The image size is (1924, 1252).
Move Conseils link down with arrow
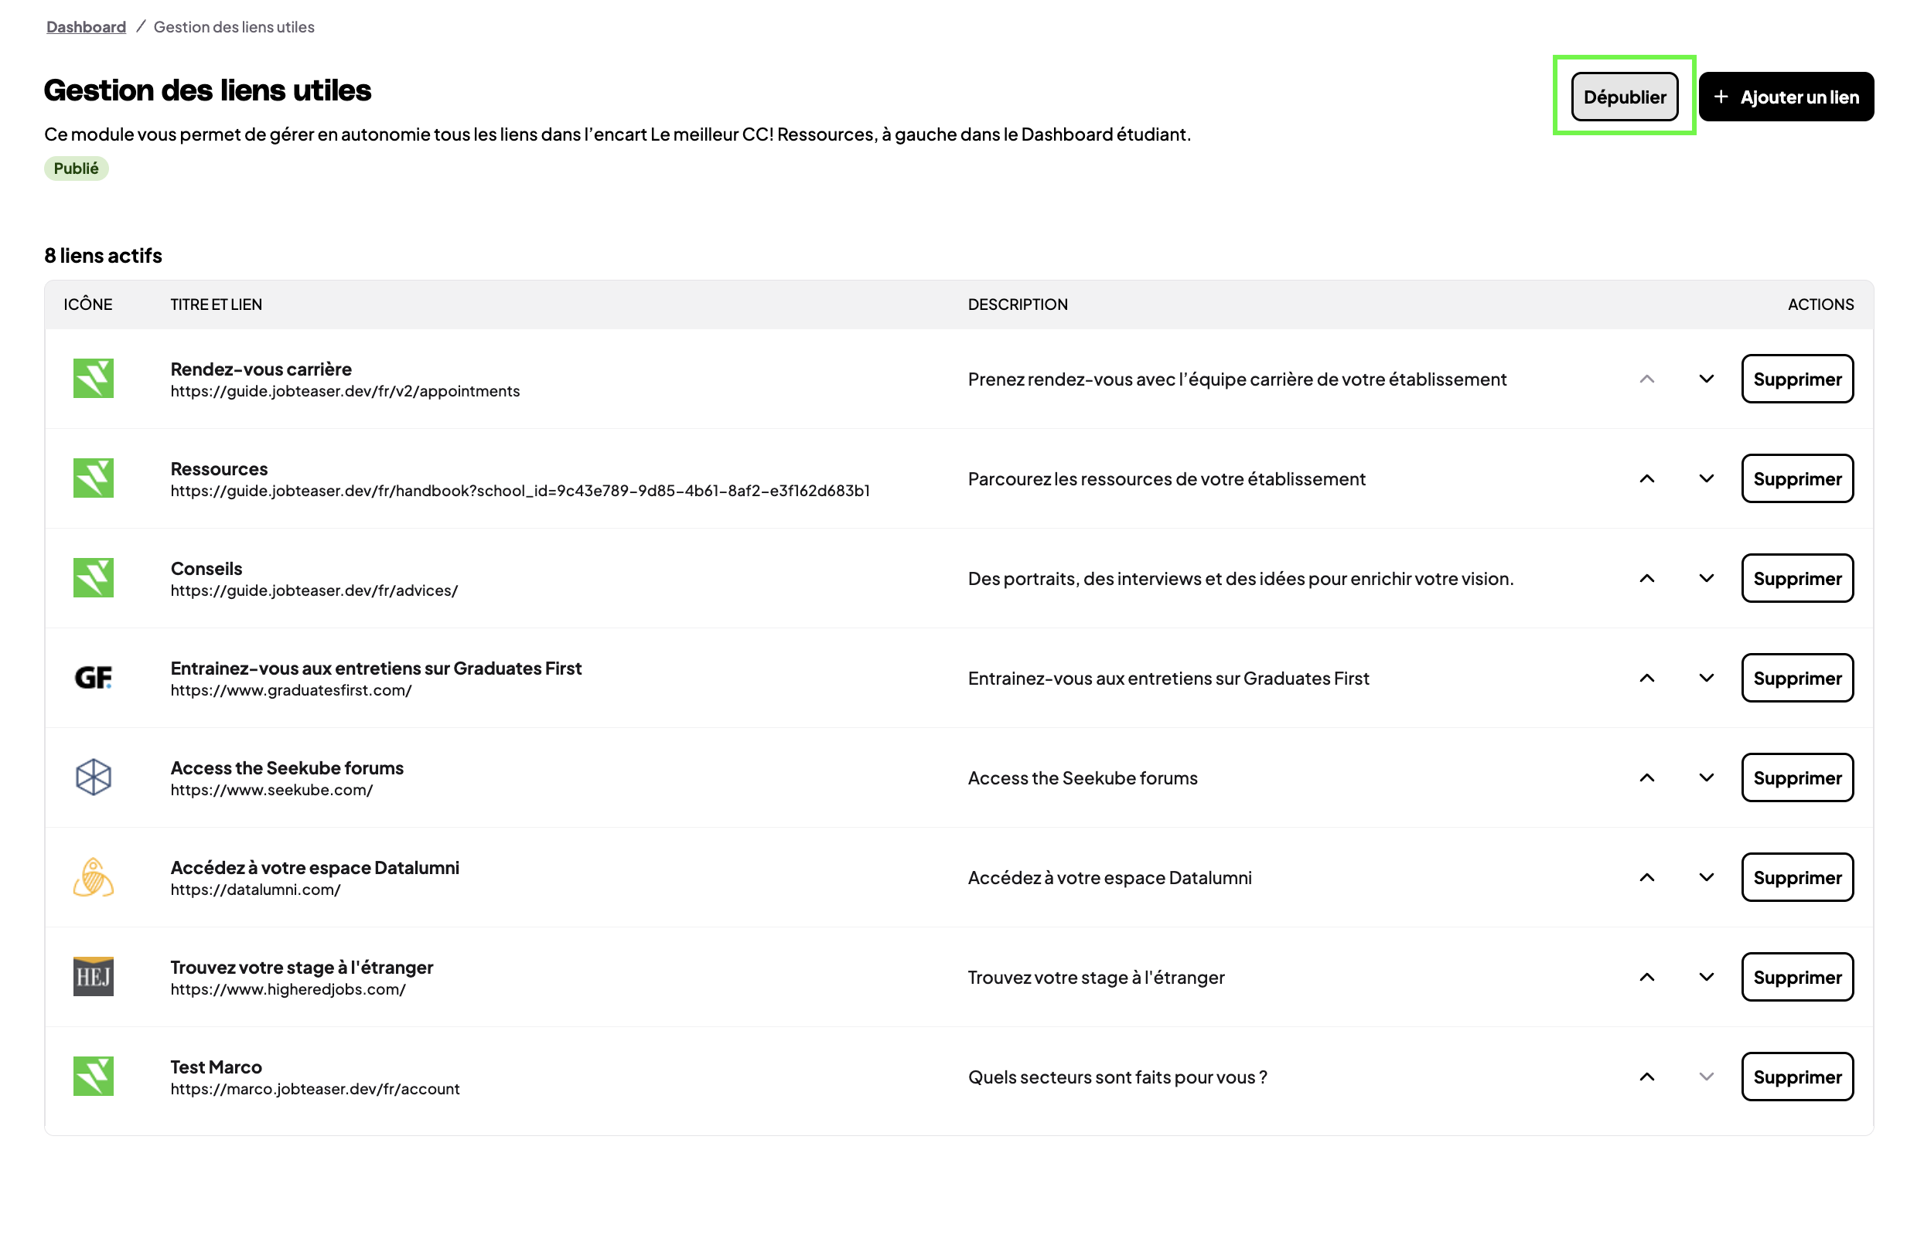click(x=1706, y=578)
